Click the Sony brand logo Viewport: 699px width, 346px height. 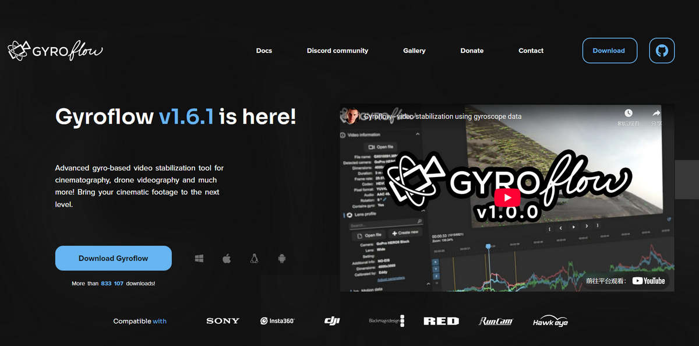point(223,321)
